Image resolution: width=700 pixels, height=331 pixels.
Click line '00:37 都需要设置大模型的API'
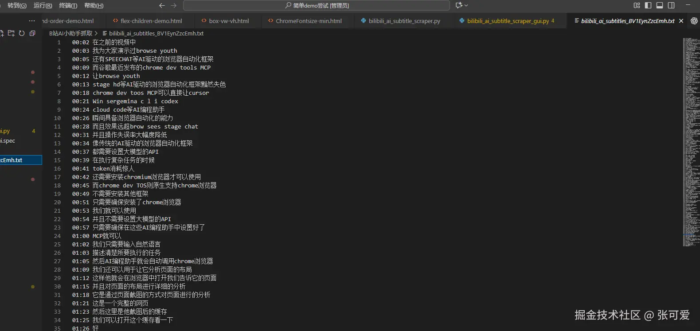point(115,152)
